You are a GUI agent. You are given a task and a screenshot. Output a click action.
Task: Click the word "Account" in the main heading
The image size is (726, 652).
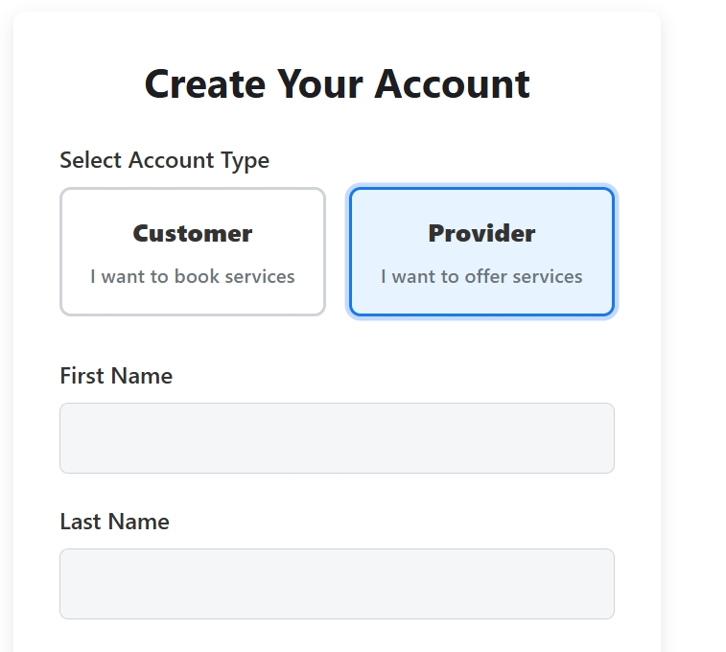[x=452, y=83]
